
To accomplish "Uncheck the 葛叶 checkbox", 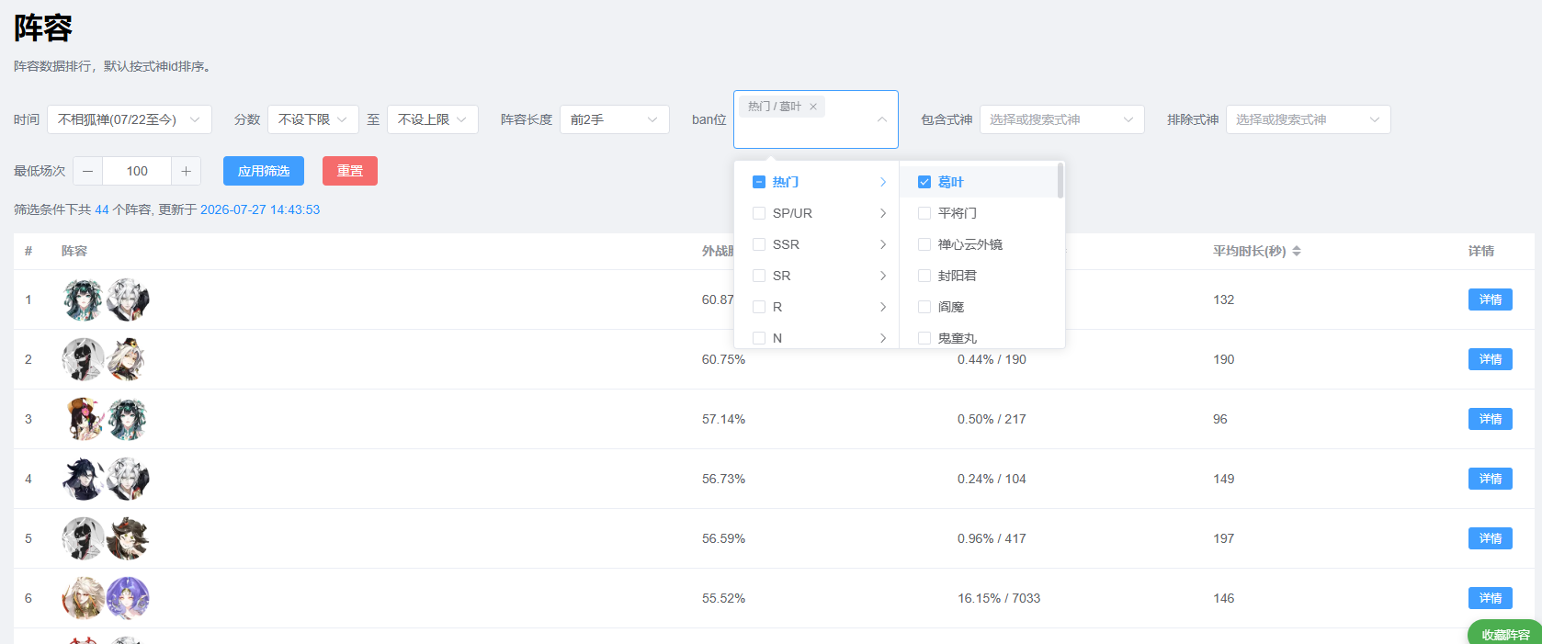I will pos(924,182).
